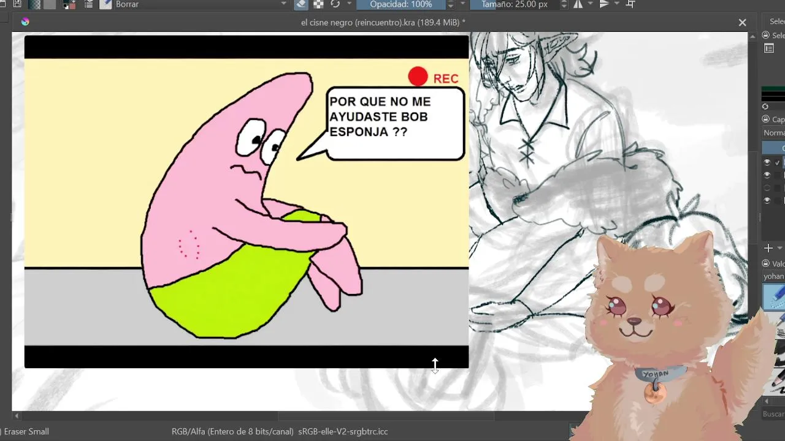Screen dimensions: 785x441
Task: Expand the dropdown after reload preset icon
Action: pyautogui.click(x=349, y=4)
